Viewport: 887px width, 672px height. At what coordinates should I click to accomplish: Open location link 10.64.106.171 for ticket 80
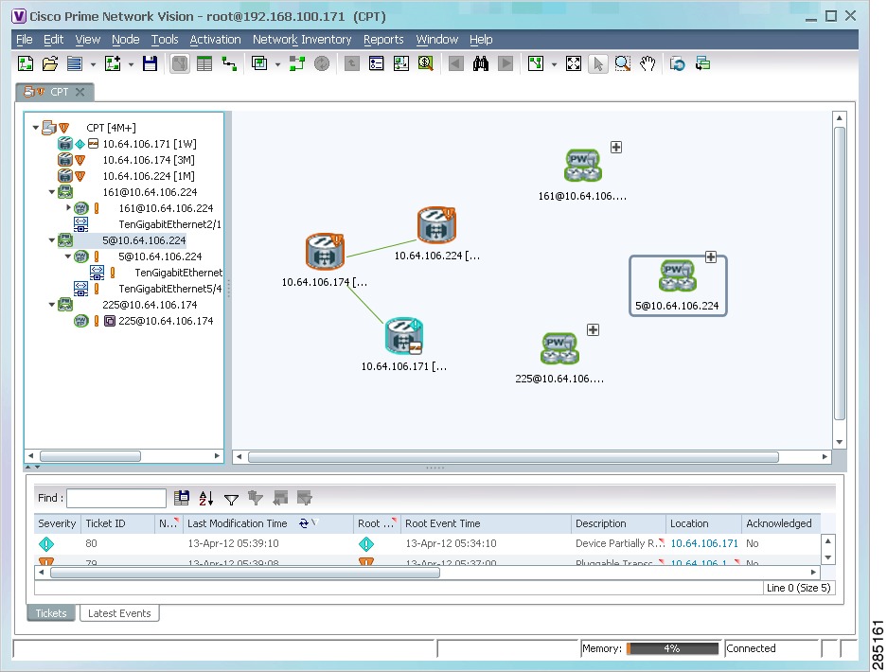click(x=704, y=543)
